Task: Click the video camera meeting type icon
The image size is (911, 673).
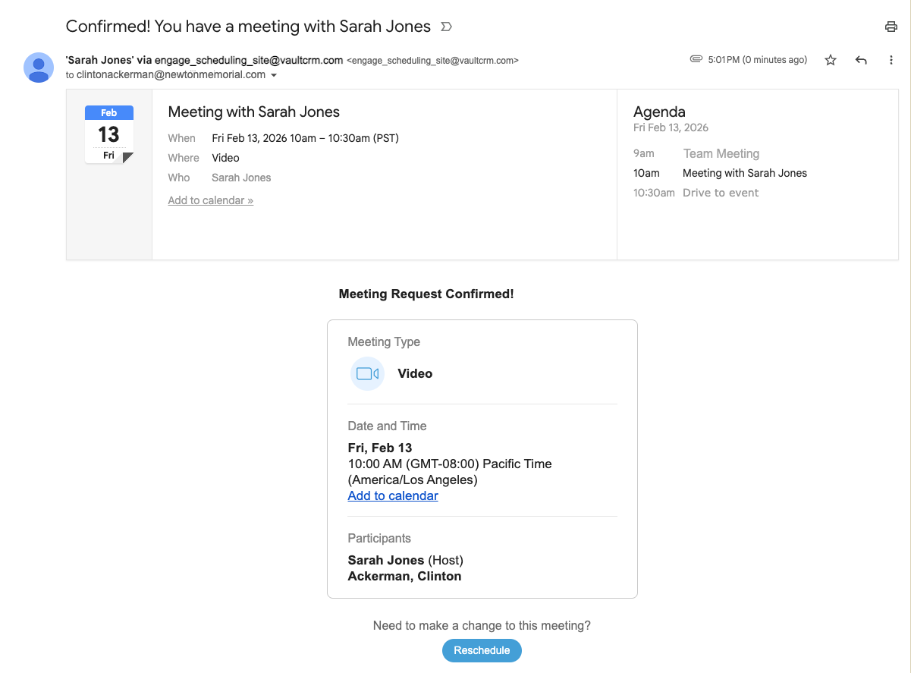Action: click(367, 373)
